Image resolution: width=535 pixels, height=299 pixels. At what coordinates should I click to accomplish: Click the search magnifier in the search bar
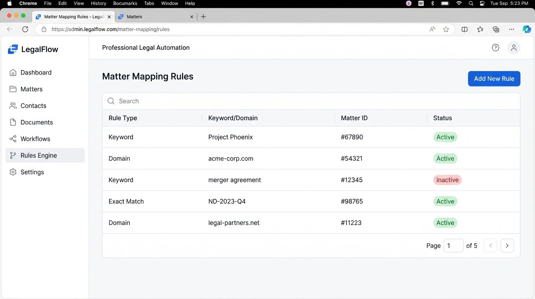pos(111,101)
